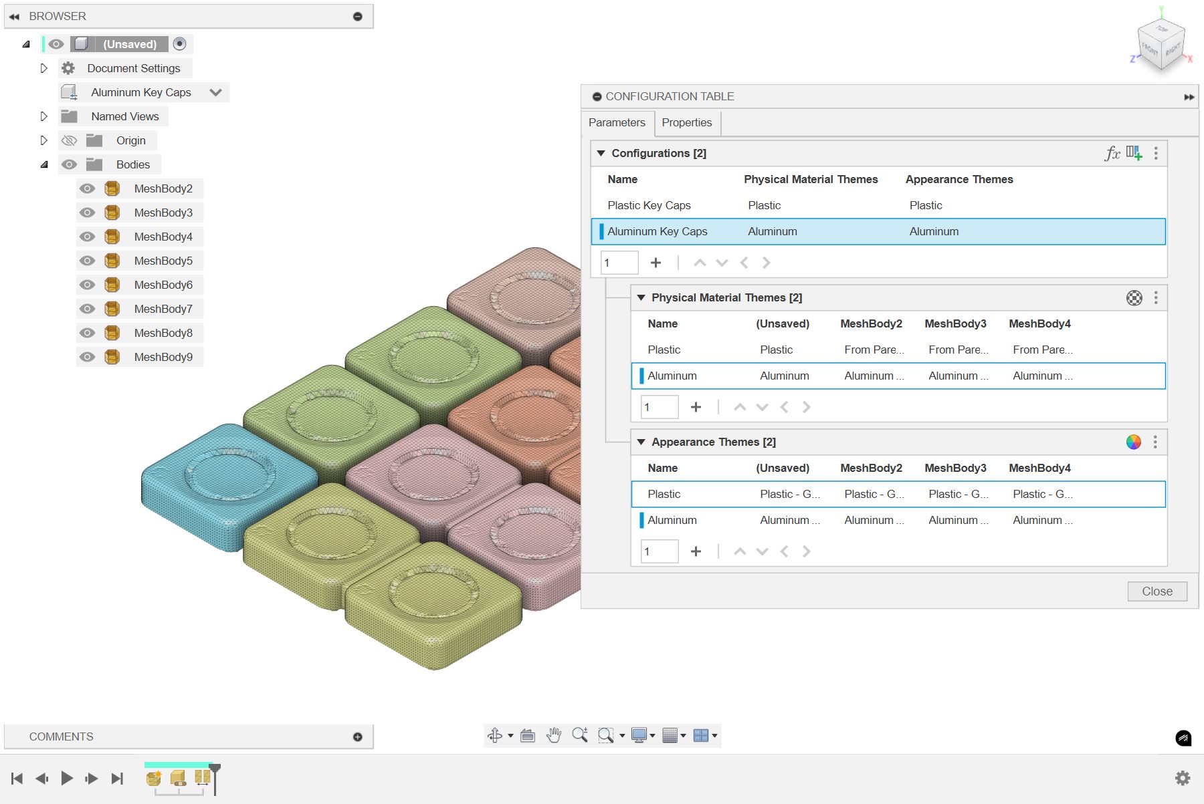1204x804 pixels.
Task: Collapse the Physical Material Themes section
Action: [x=641, y=298]
